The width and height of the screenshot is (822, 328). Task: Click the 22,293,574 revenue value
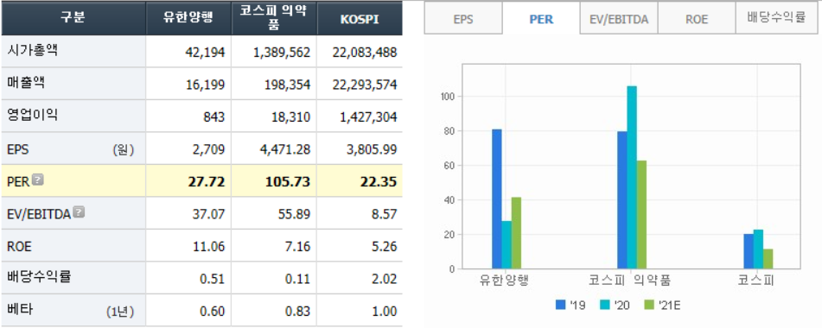click(x=365, y=85)
